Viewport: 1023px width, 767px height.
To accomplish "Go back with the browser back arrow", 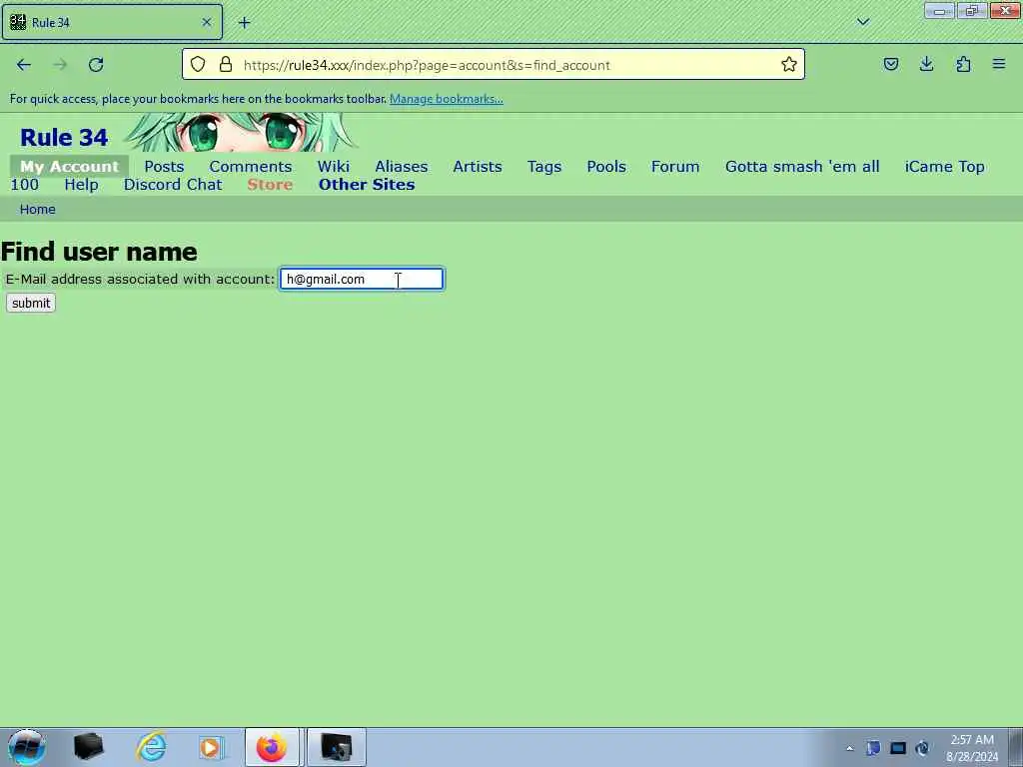I will coord(24,65).
